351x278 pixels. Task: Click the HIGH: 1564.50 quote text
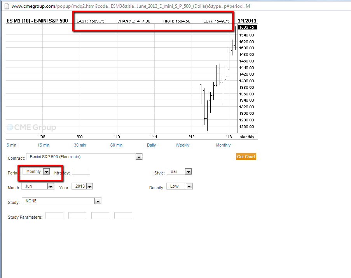coord(176,21)
